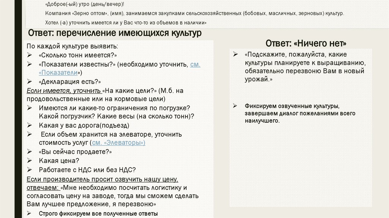Click «Если производитель просит озвучить нашу цену»
Viewport: 389px width, 218px height.
tap(102, 179)
